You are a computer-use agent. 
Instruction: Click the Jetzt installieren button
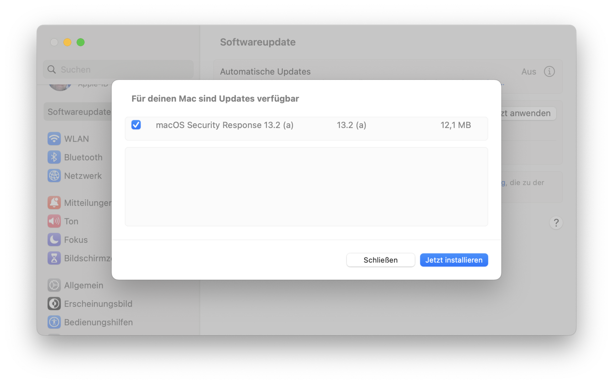pos(454,260)
